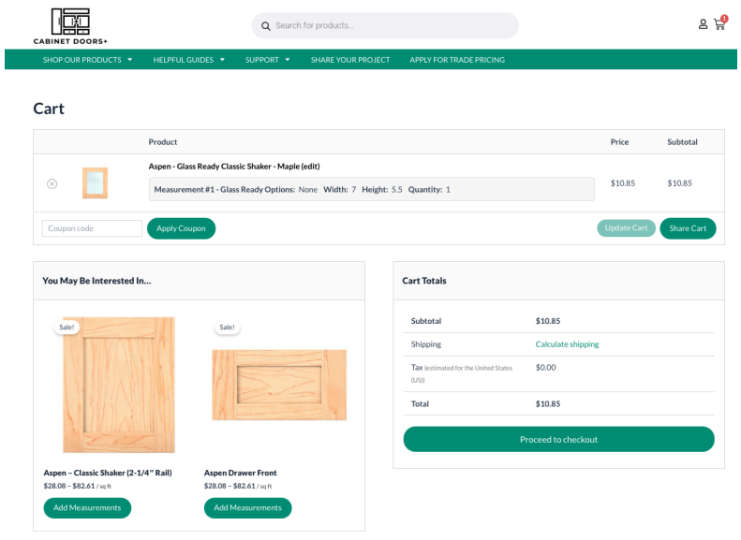Open the shopping cart icon
The image size is (741, 540).
tap(719, 24)
